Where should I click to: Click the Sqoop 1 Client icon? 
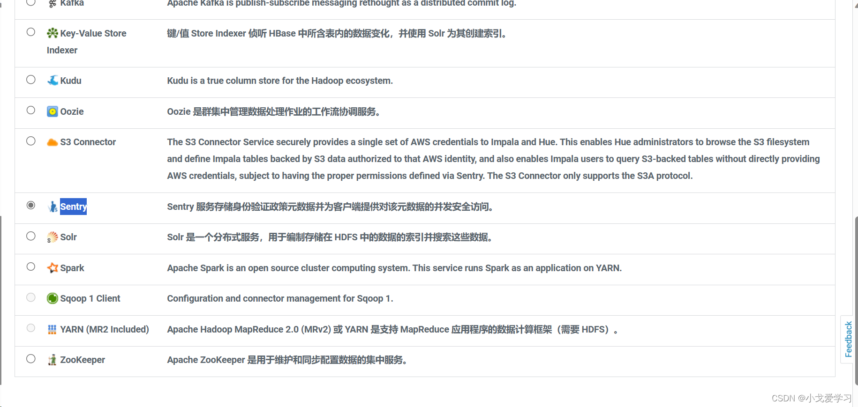click(x=53, y=298)
